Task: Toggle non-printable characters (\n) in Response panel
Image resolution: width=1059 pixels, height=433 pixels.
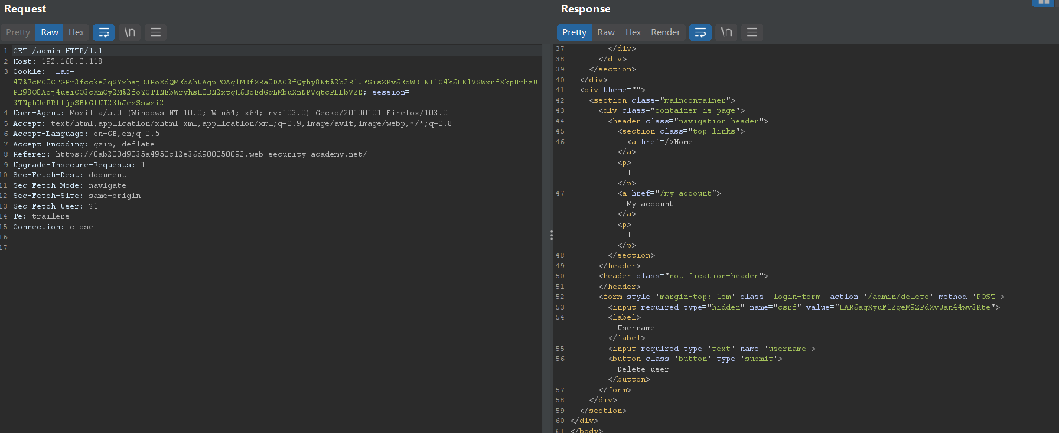Action: coord(726,32)
